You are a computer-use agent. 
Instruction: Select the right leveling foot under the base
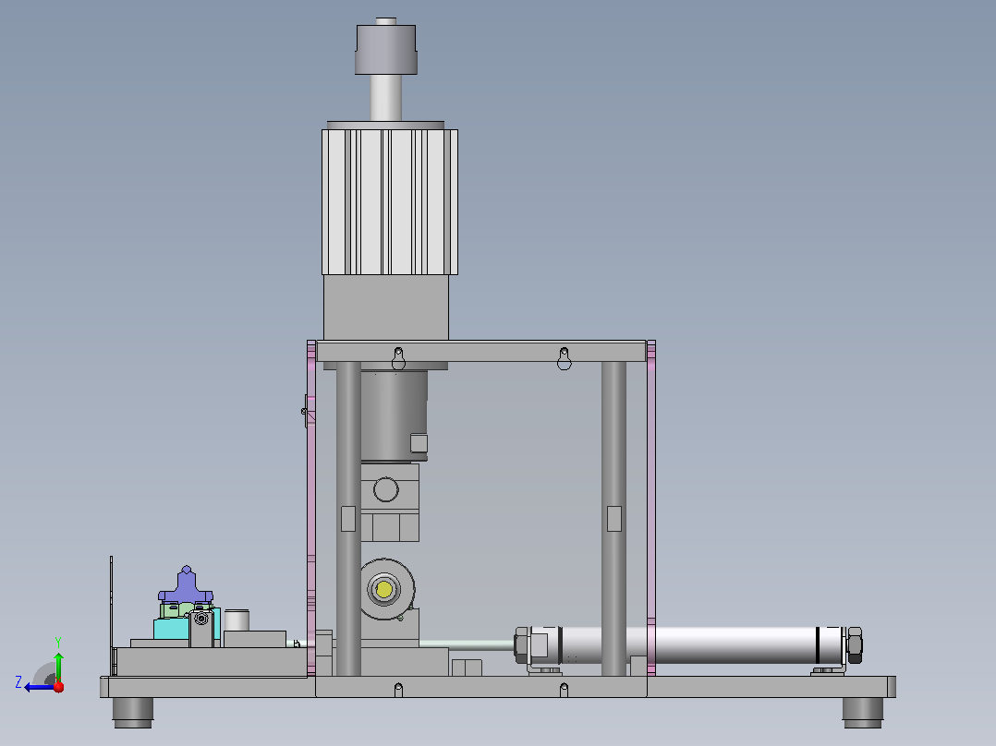pos(863,713)
